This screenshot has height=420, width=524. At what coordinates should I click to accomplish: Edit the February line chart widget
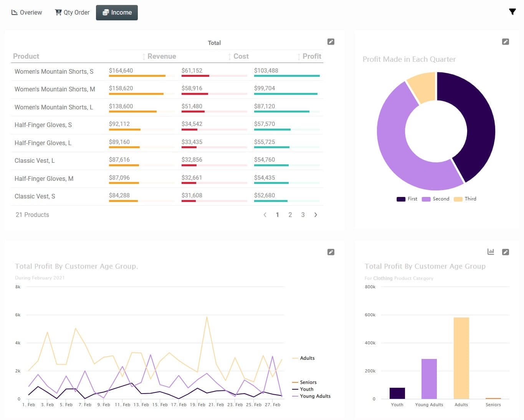(331, 252)
